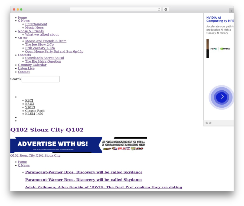Visit the Classic Rock station link
The image size is (244, 206).
35,111
